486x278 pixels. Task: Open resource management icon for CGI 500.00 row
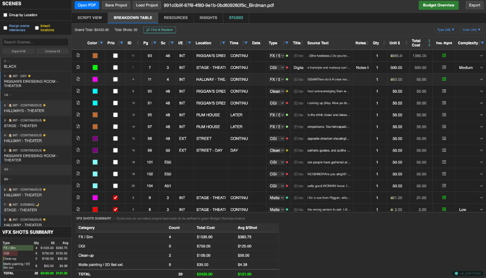(444, 67)
